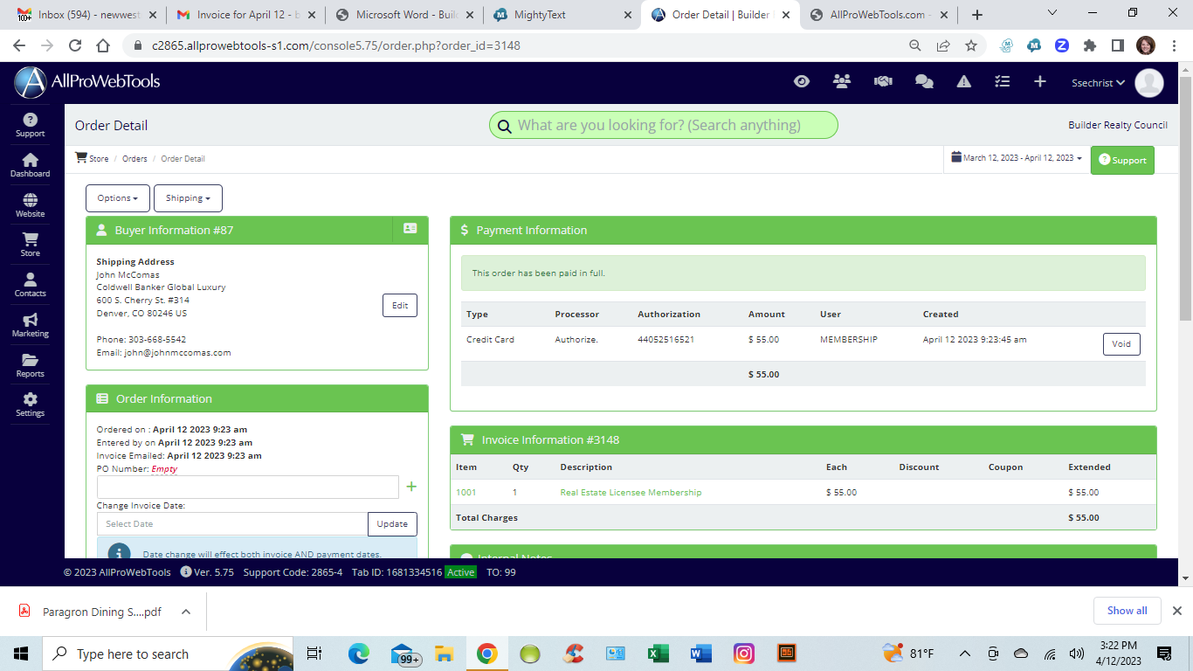Open Settings gear in the sidebar
The height and width of the screenshot is (671, 1193).
click(30, 405)
